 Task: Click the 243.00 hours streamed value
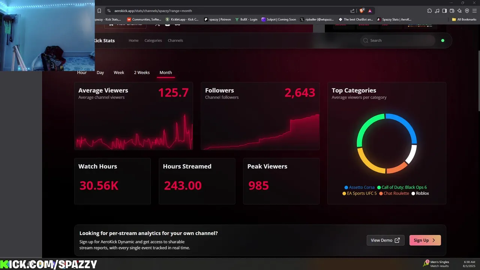(183, 185)
